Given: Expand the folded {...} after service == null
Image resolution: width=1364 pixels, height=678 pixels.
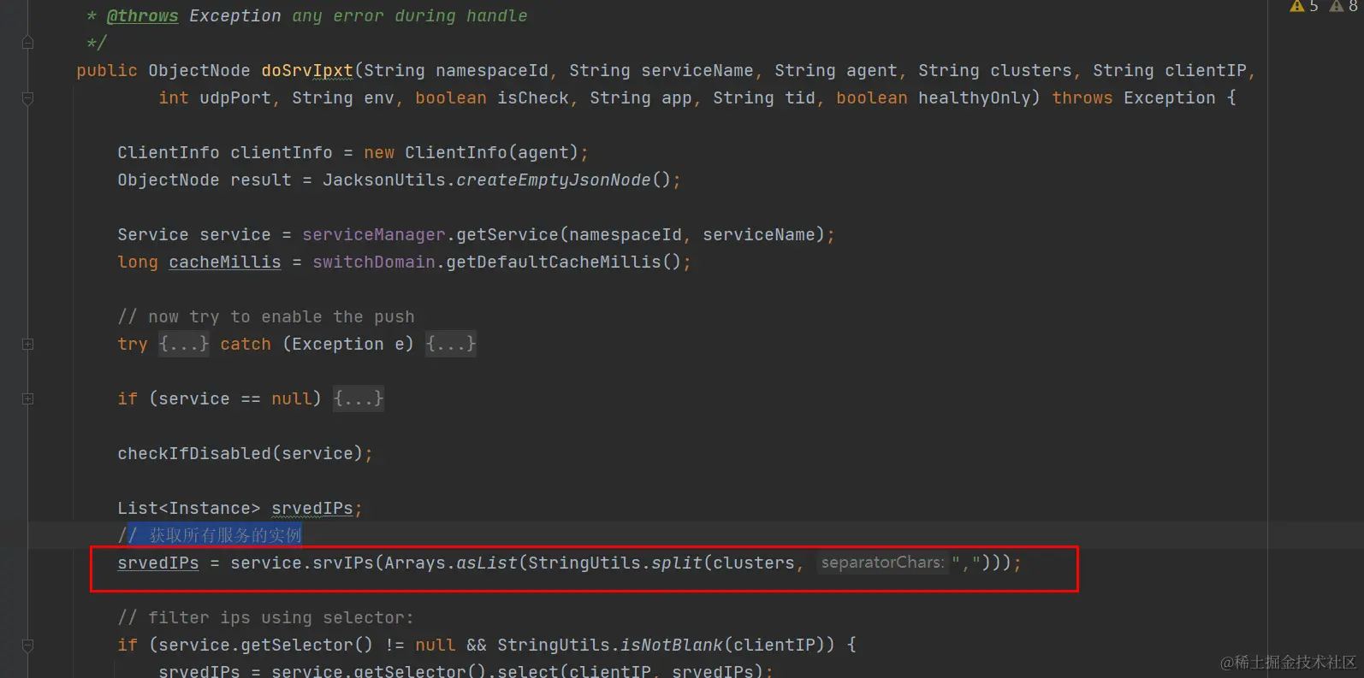Looking at the screenshot, I should 359,398.
